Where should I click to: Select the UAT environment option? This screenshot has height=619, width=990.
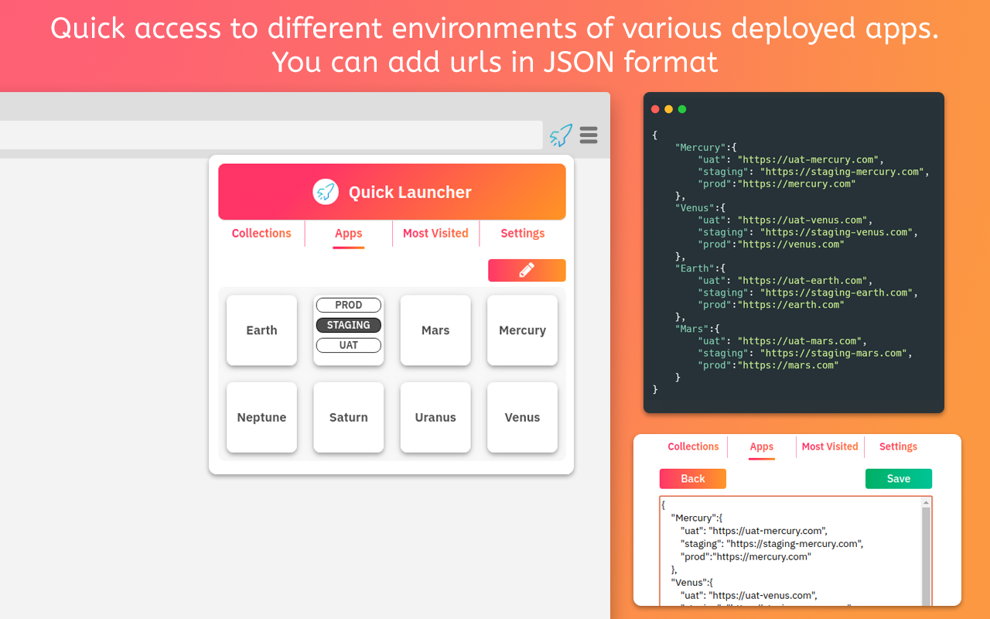[349, 345]
